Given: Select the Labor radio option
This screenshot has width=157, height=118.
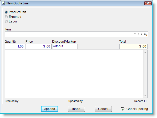Looking at the screenshot, I should tap(6, 21).
